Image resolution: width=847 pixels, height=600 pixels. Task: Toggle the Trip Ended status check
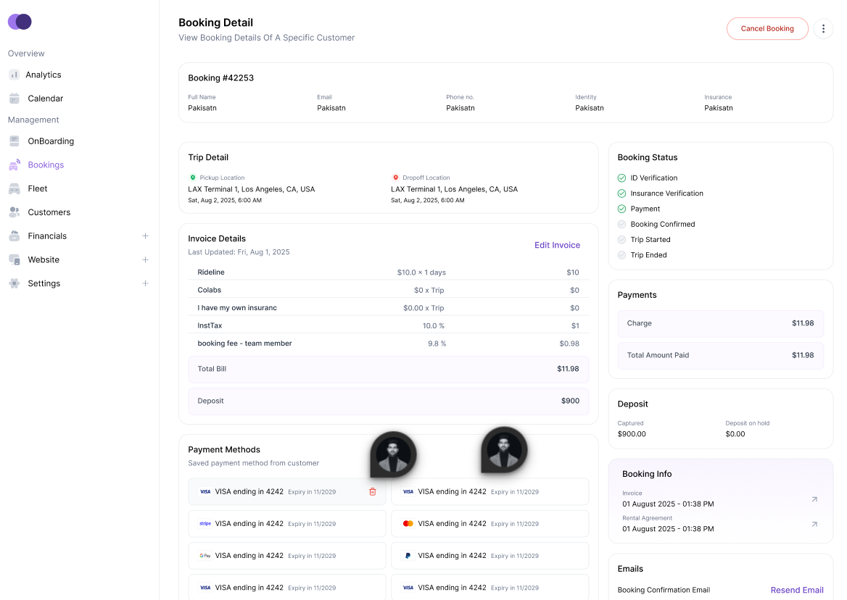[x=621, y=254]
